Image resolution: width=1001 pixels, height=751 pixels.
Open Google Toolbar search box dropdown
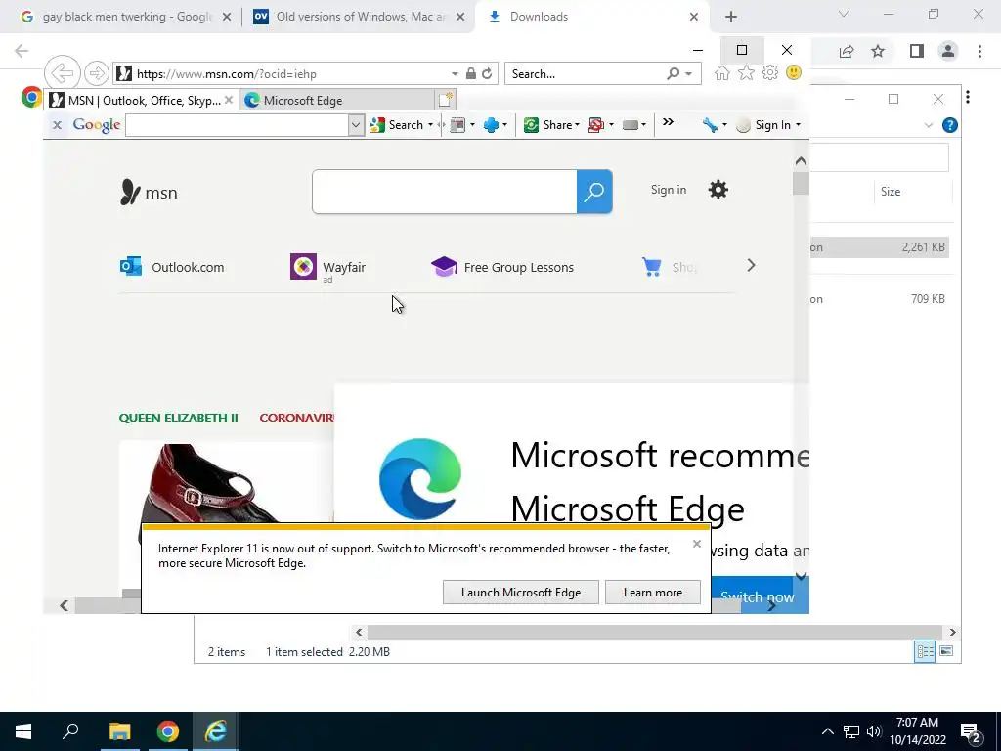(356, 125)
